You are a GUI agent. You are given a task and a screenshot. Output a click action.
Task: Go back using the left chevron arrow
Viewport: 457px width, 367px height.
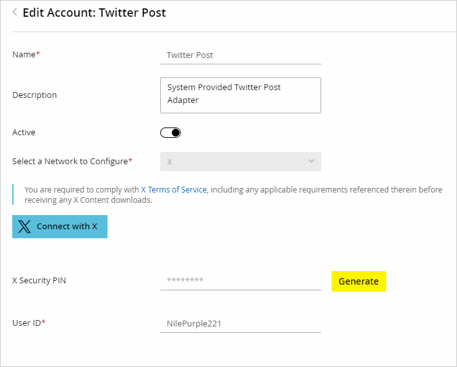15,12
